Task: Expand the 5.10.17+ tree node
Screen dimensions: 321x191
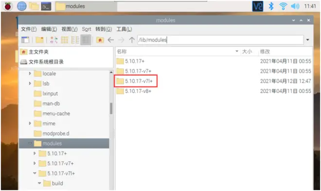Action: [x=35, y=154]
